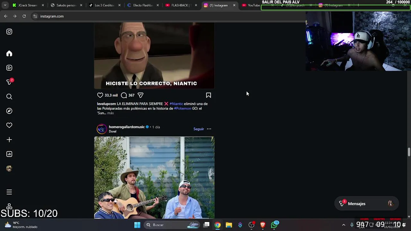
Task: View site information icon in address bar
Action: click(35, 16)
